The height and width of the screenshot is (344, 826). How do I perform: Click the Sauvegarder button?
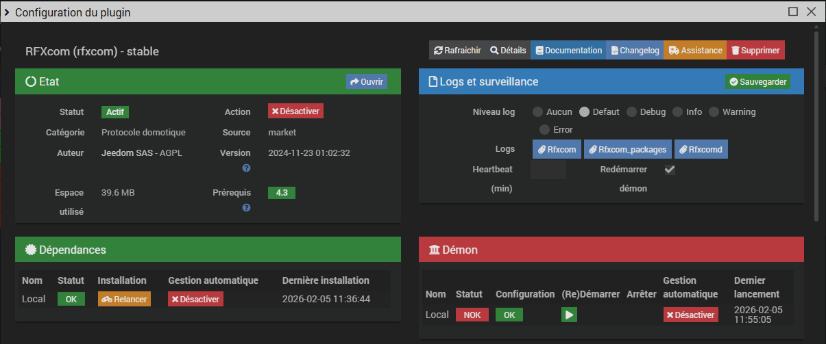pyautogui.click(x=757, y=81)
